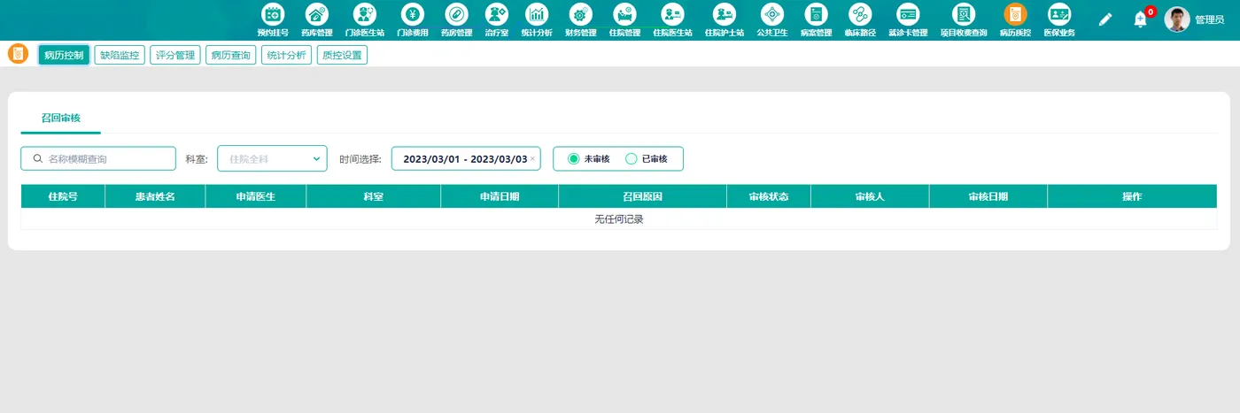This screenshot has height=413, width=1240.
Task: Switch to 病历控制 tab
Action: coord(64,55)
